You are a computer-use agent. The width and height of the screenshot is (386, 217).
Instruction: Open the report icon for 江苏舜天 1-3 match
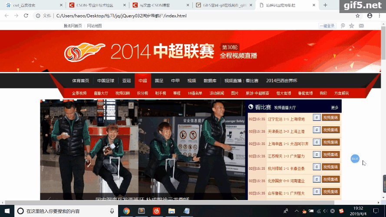tap(317, 155)
